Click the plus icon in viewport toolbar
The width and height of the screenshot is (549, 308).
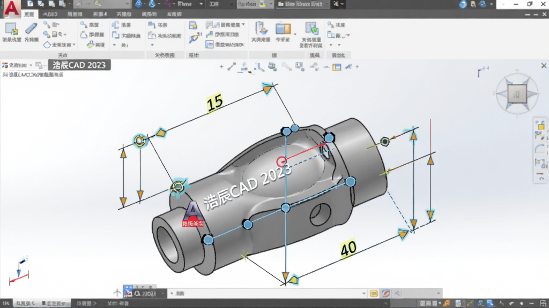[x=221, y=66]
